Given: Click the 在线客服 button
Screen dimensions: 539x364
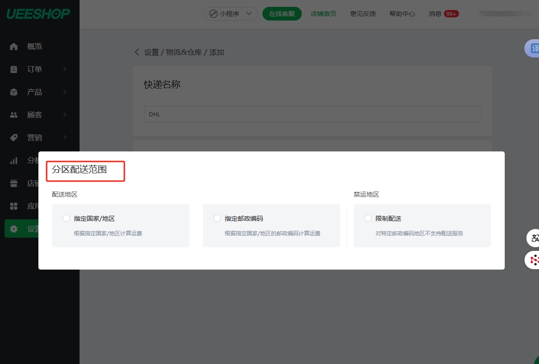Looking at the screenshot, I should pyautogui.click(x=282, y=14).
